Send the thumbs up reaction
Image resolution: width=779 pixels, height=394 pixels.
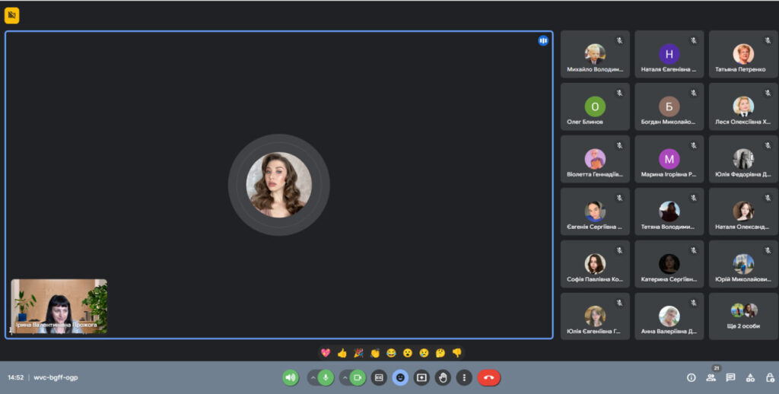click(342, 353)
